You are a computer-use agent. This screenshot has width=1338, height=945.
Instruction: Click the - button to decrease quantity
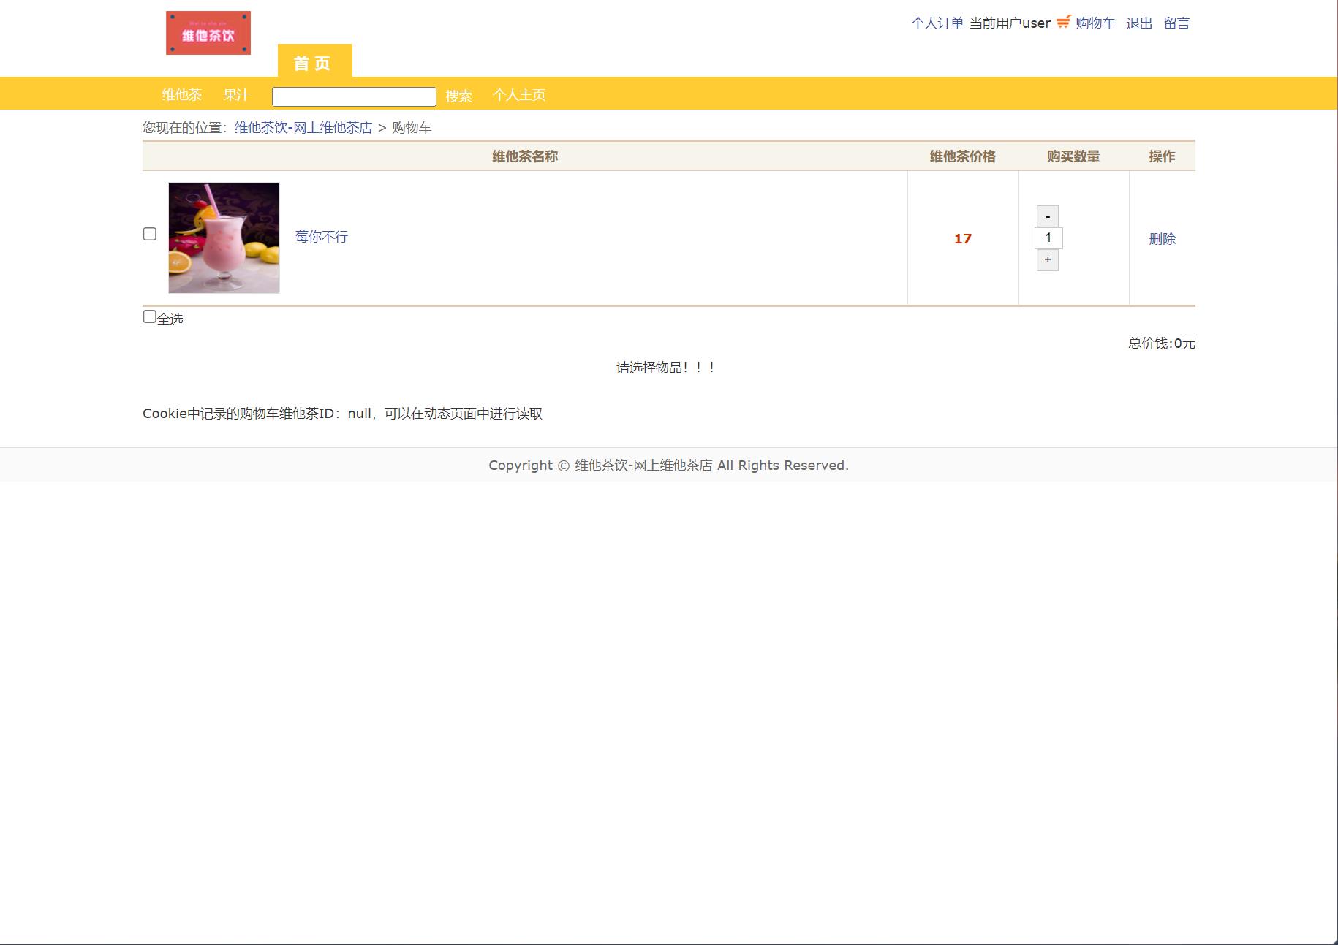coord(1047,216)
